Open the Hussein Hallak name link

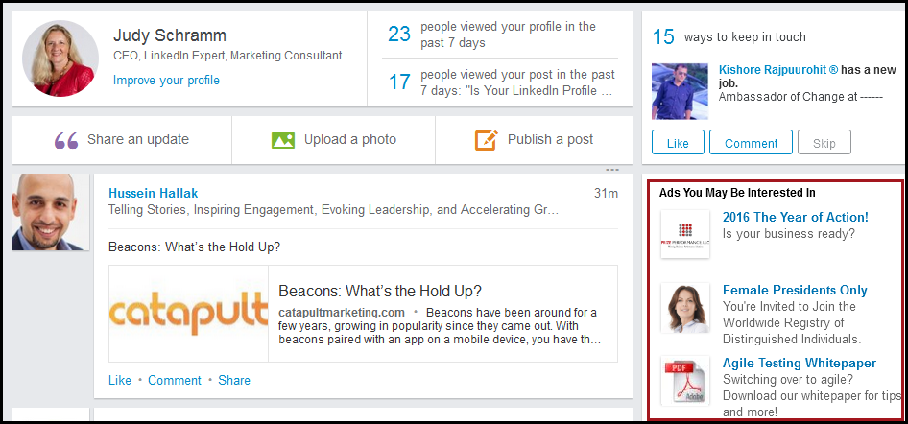coord(154,193)
